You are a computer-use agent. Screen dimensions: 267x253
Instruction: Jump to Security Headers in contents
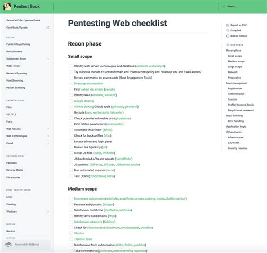[x=238, y=148]
